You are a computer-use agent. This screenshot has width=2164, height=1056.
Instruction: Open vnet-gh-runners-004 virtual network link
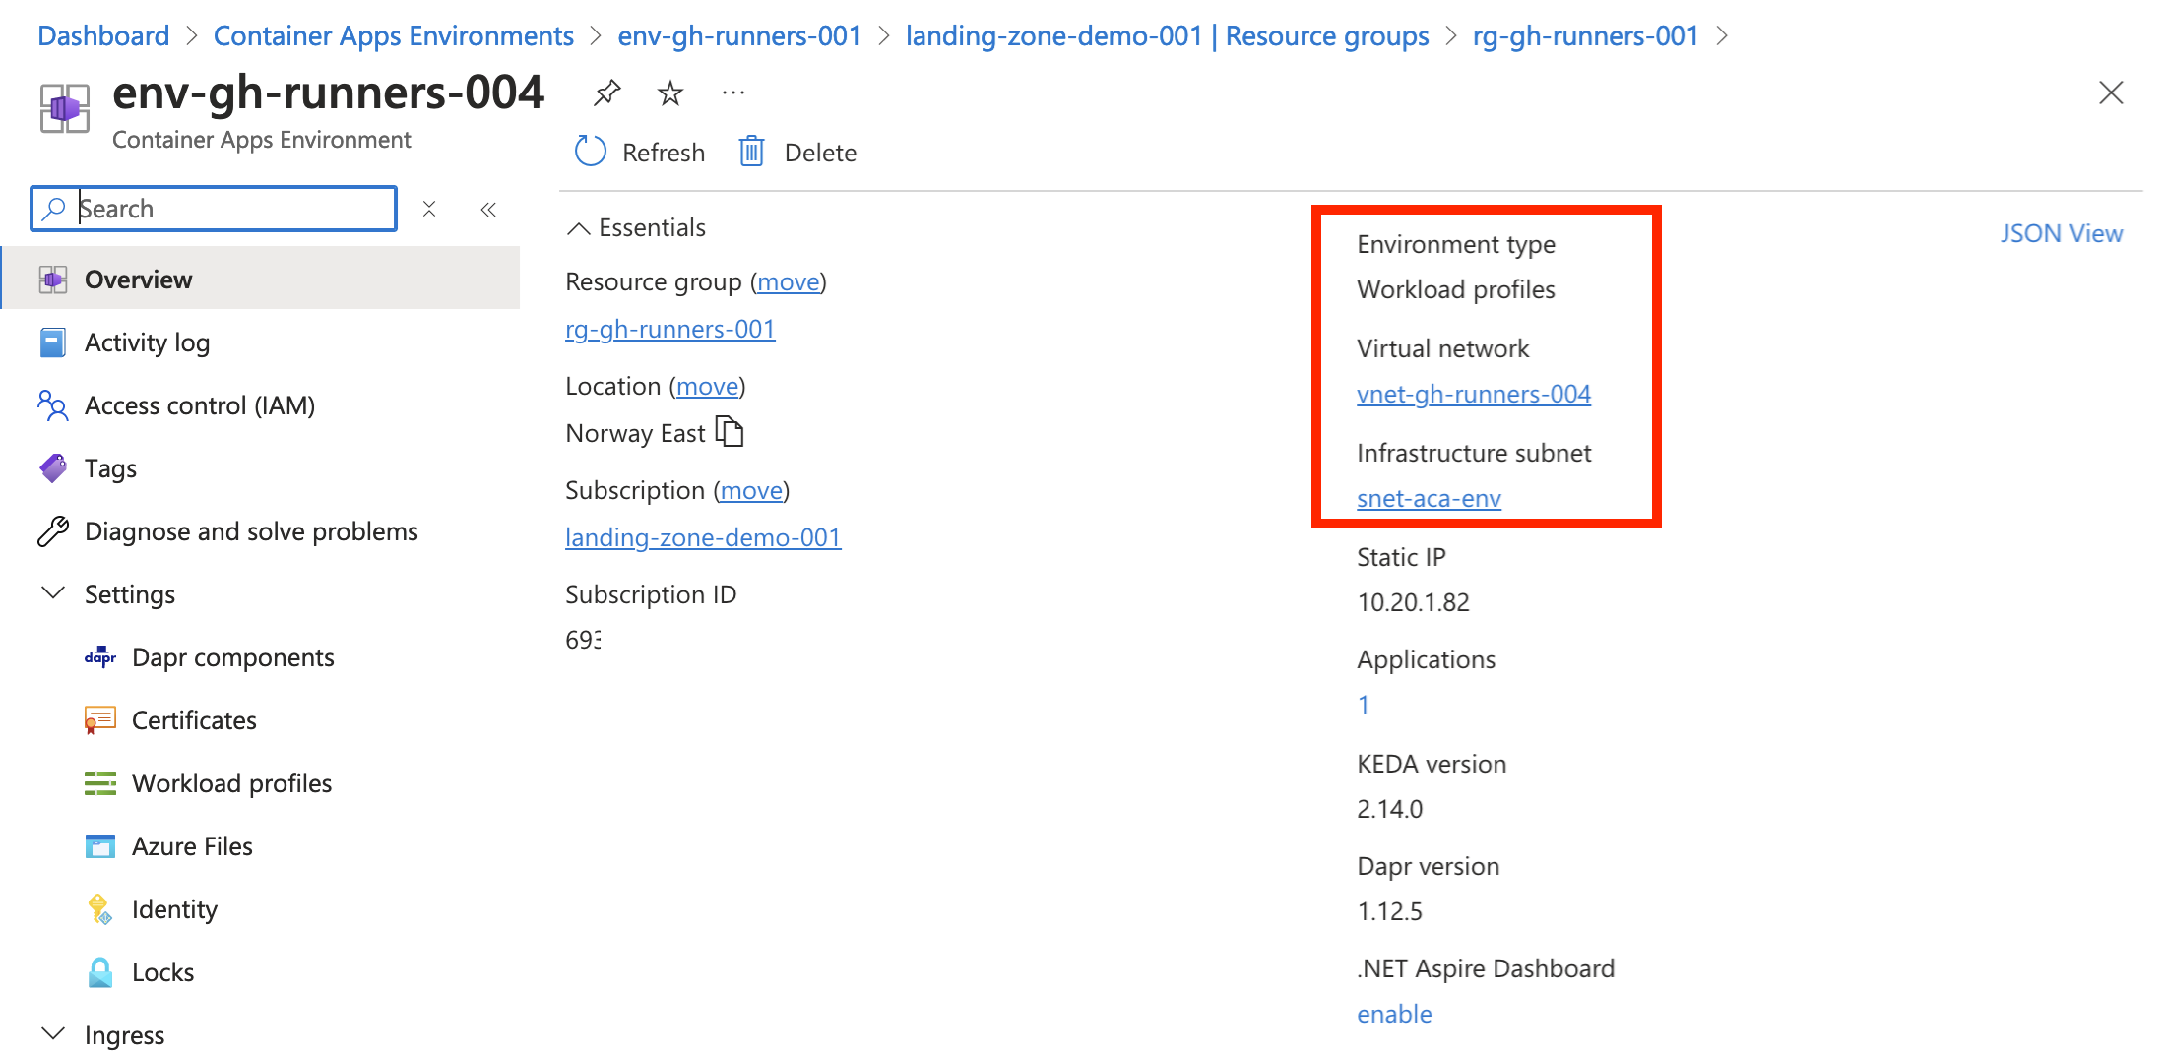1474,394
